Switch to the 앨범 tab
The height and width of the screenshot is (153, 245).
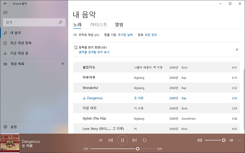pos(119,25)
